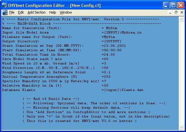186x132 pixels.
Task: Click the 'Database Plants' label
Action: click(x=19, y=90)
